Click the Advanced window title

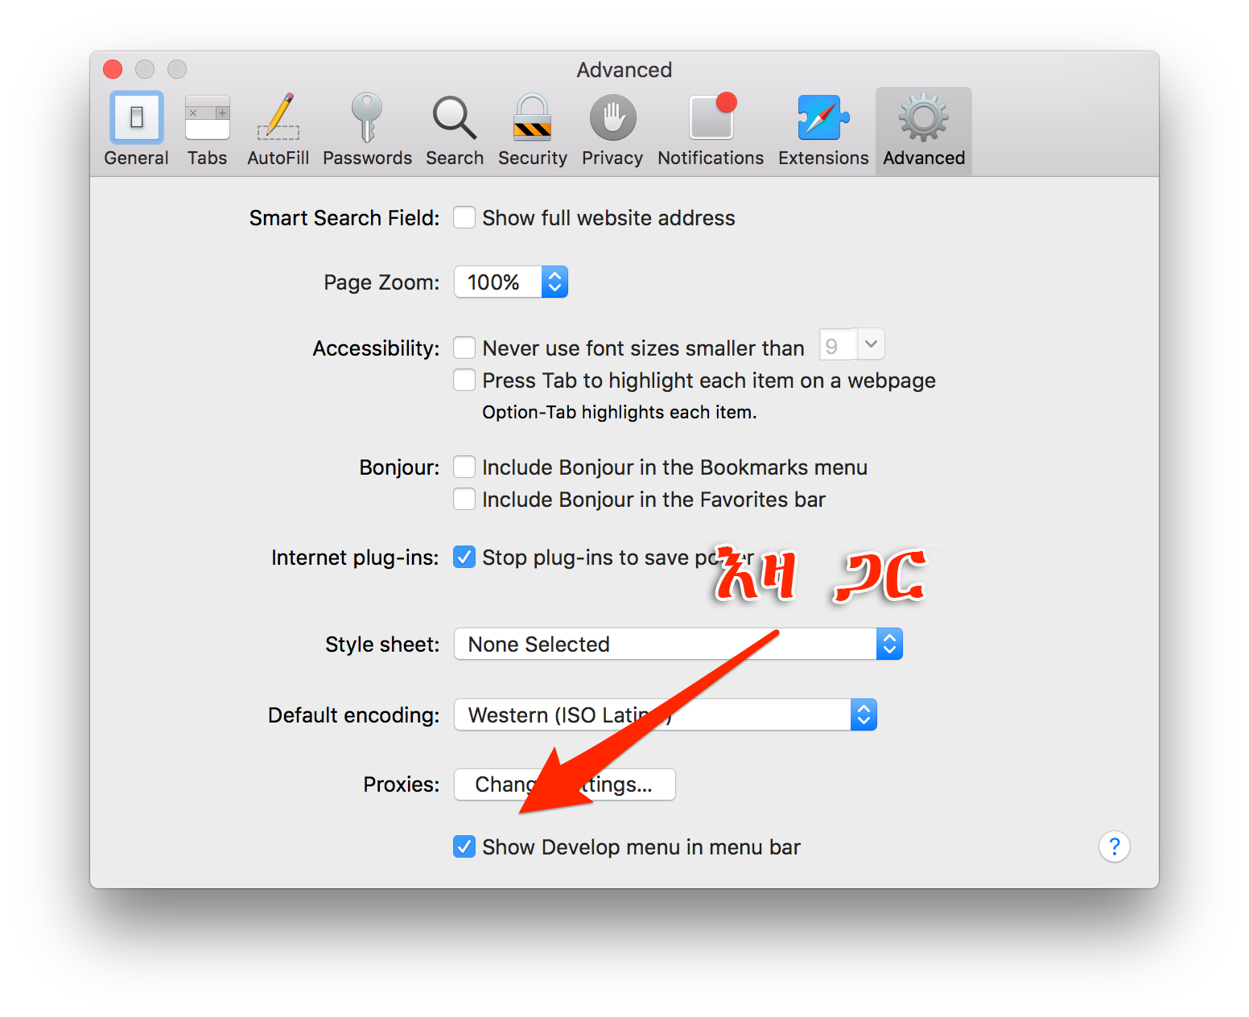[624, 70]
